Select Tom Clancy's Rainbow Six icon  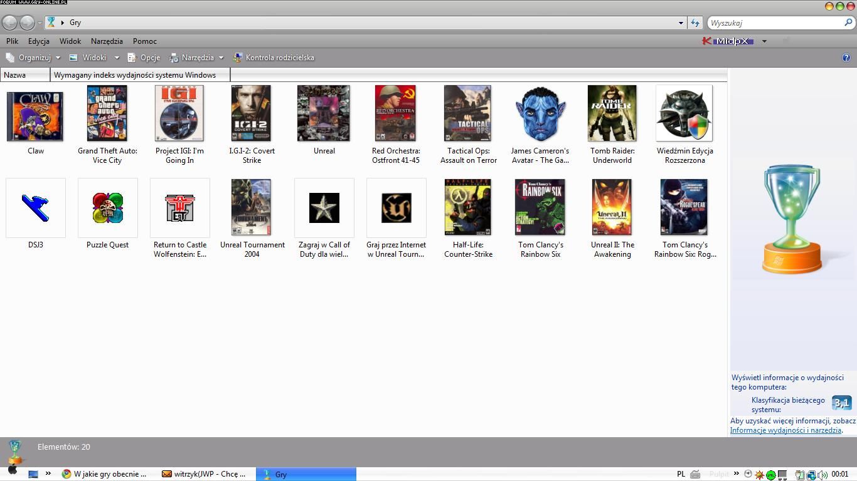[x=540, y=207]
